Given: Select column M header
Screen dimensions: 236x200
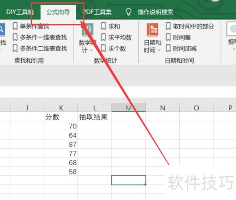Looking at the screenshot, I should click(128, 108).
